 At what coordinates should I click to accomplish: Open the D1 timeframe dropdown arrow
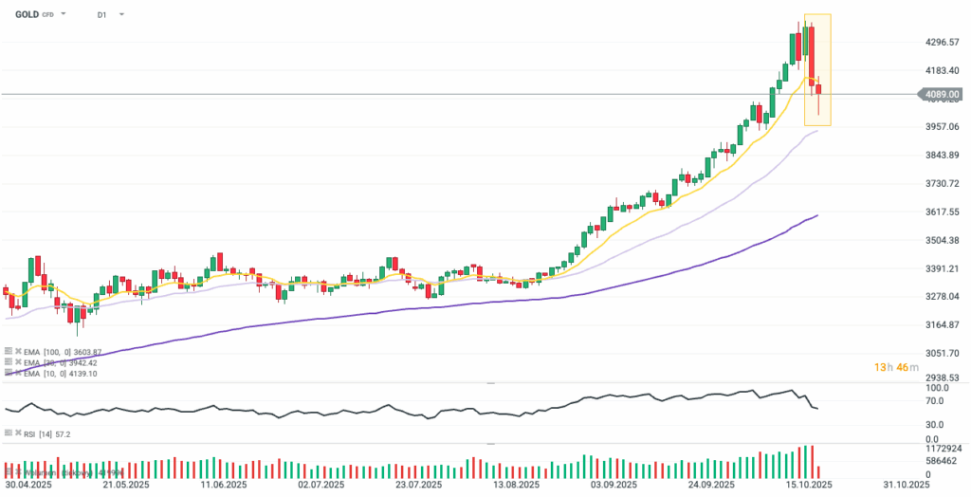point(121,15)
